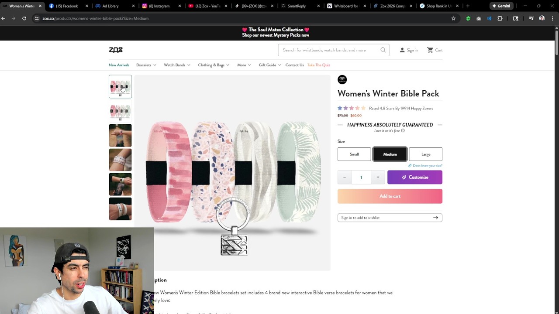Screen dimensions: 559x314
Task: Reload the page with the refresh button
Action: pyautogui.click(x=24, y=18)
